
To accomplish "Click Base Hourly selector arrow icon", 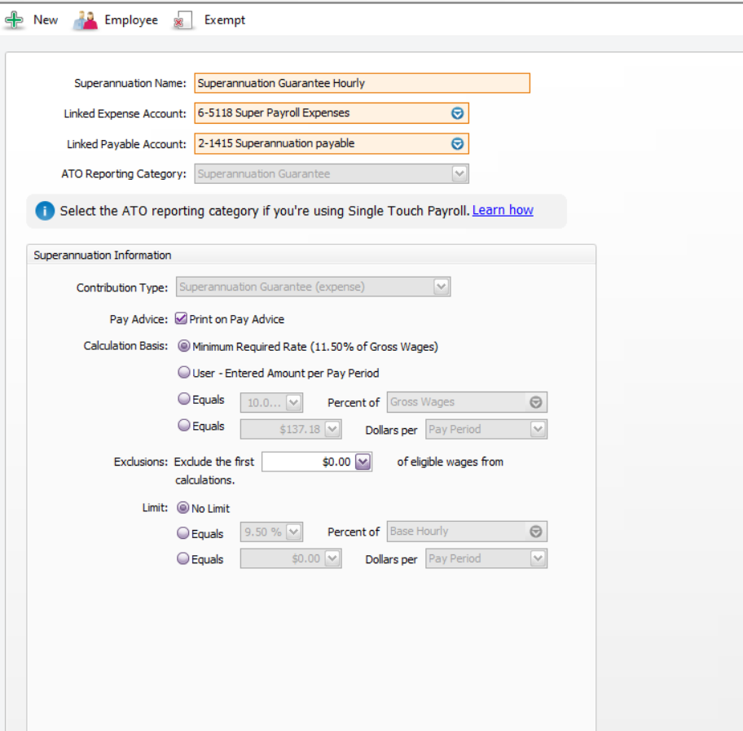I will [535, 532].
